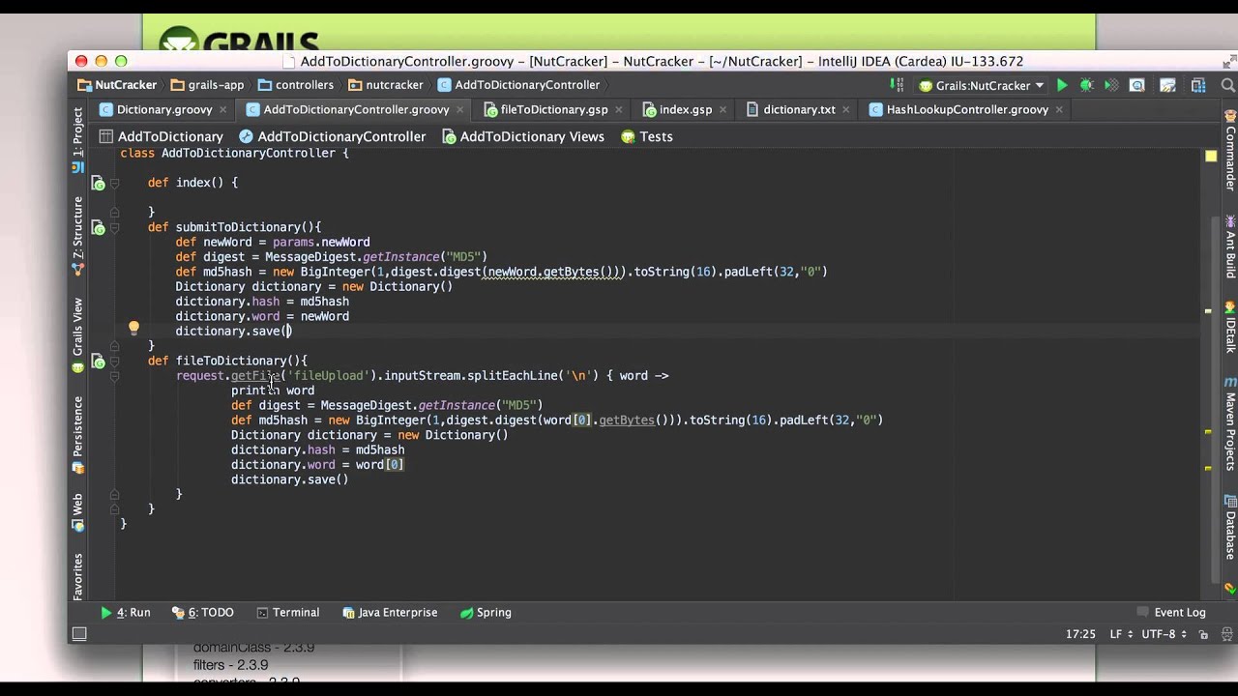The height and width of the screenshot is (696, 1238).
Task: Toggle tool window buttons icon in status bar
Action: pos(79,634)
